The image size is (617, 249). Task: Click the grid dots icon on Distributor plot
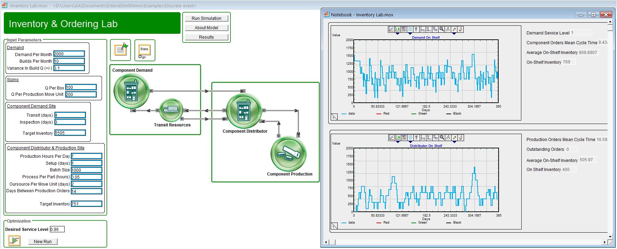pyautogui.click(x=410, y=138)
